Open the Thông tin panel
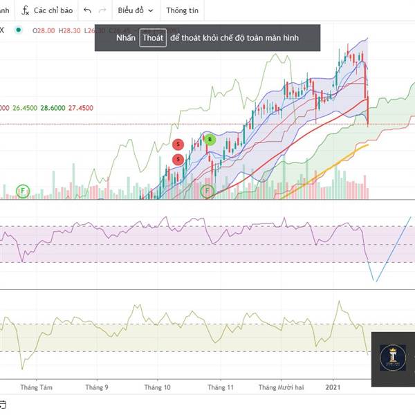 click(x=182, y=10)
